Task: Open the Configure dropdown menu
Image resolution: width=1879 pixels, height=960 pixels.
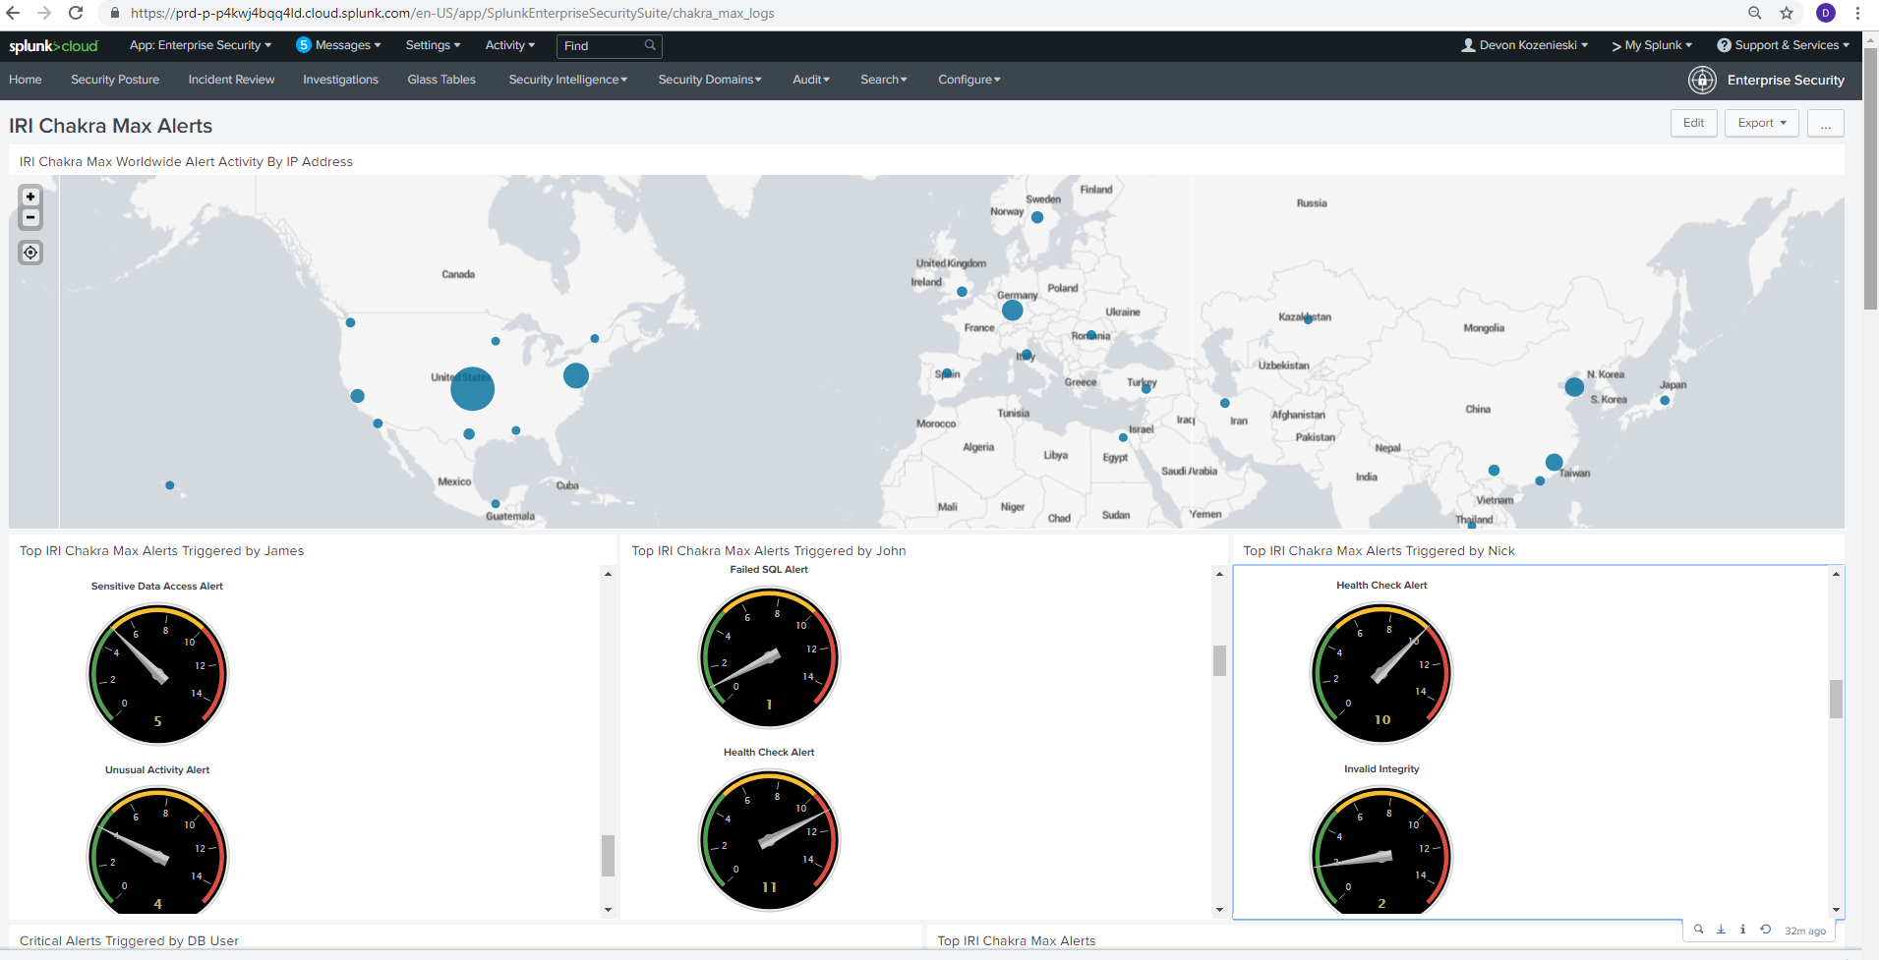Action: pos(969,80)
